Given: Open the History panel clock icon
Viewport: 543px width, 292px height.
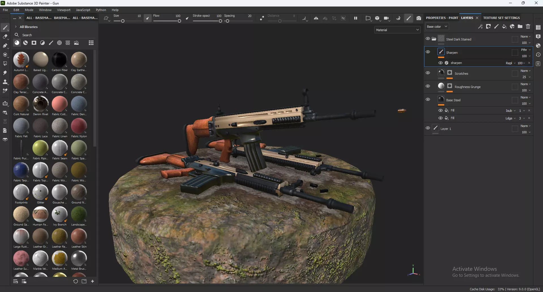Looking at the screenshot, I should click(538, 55).
